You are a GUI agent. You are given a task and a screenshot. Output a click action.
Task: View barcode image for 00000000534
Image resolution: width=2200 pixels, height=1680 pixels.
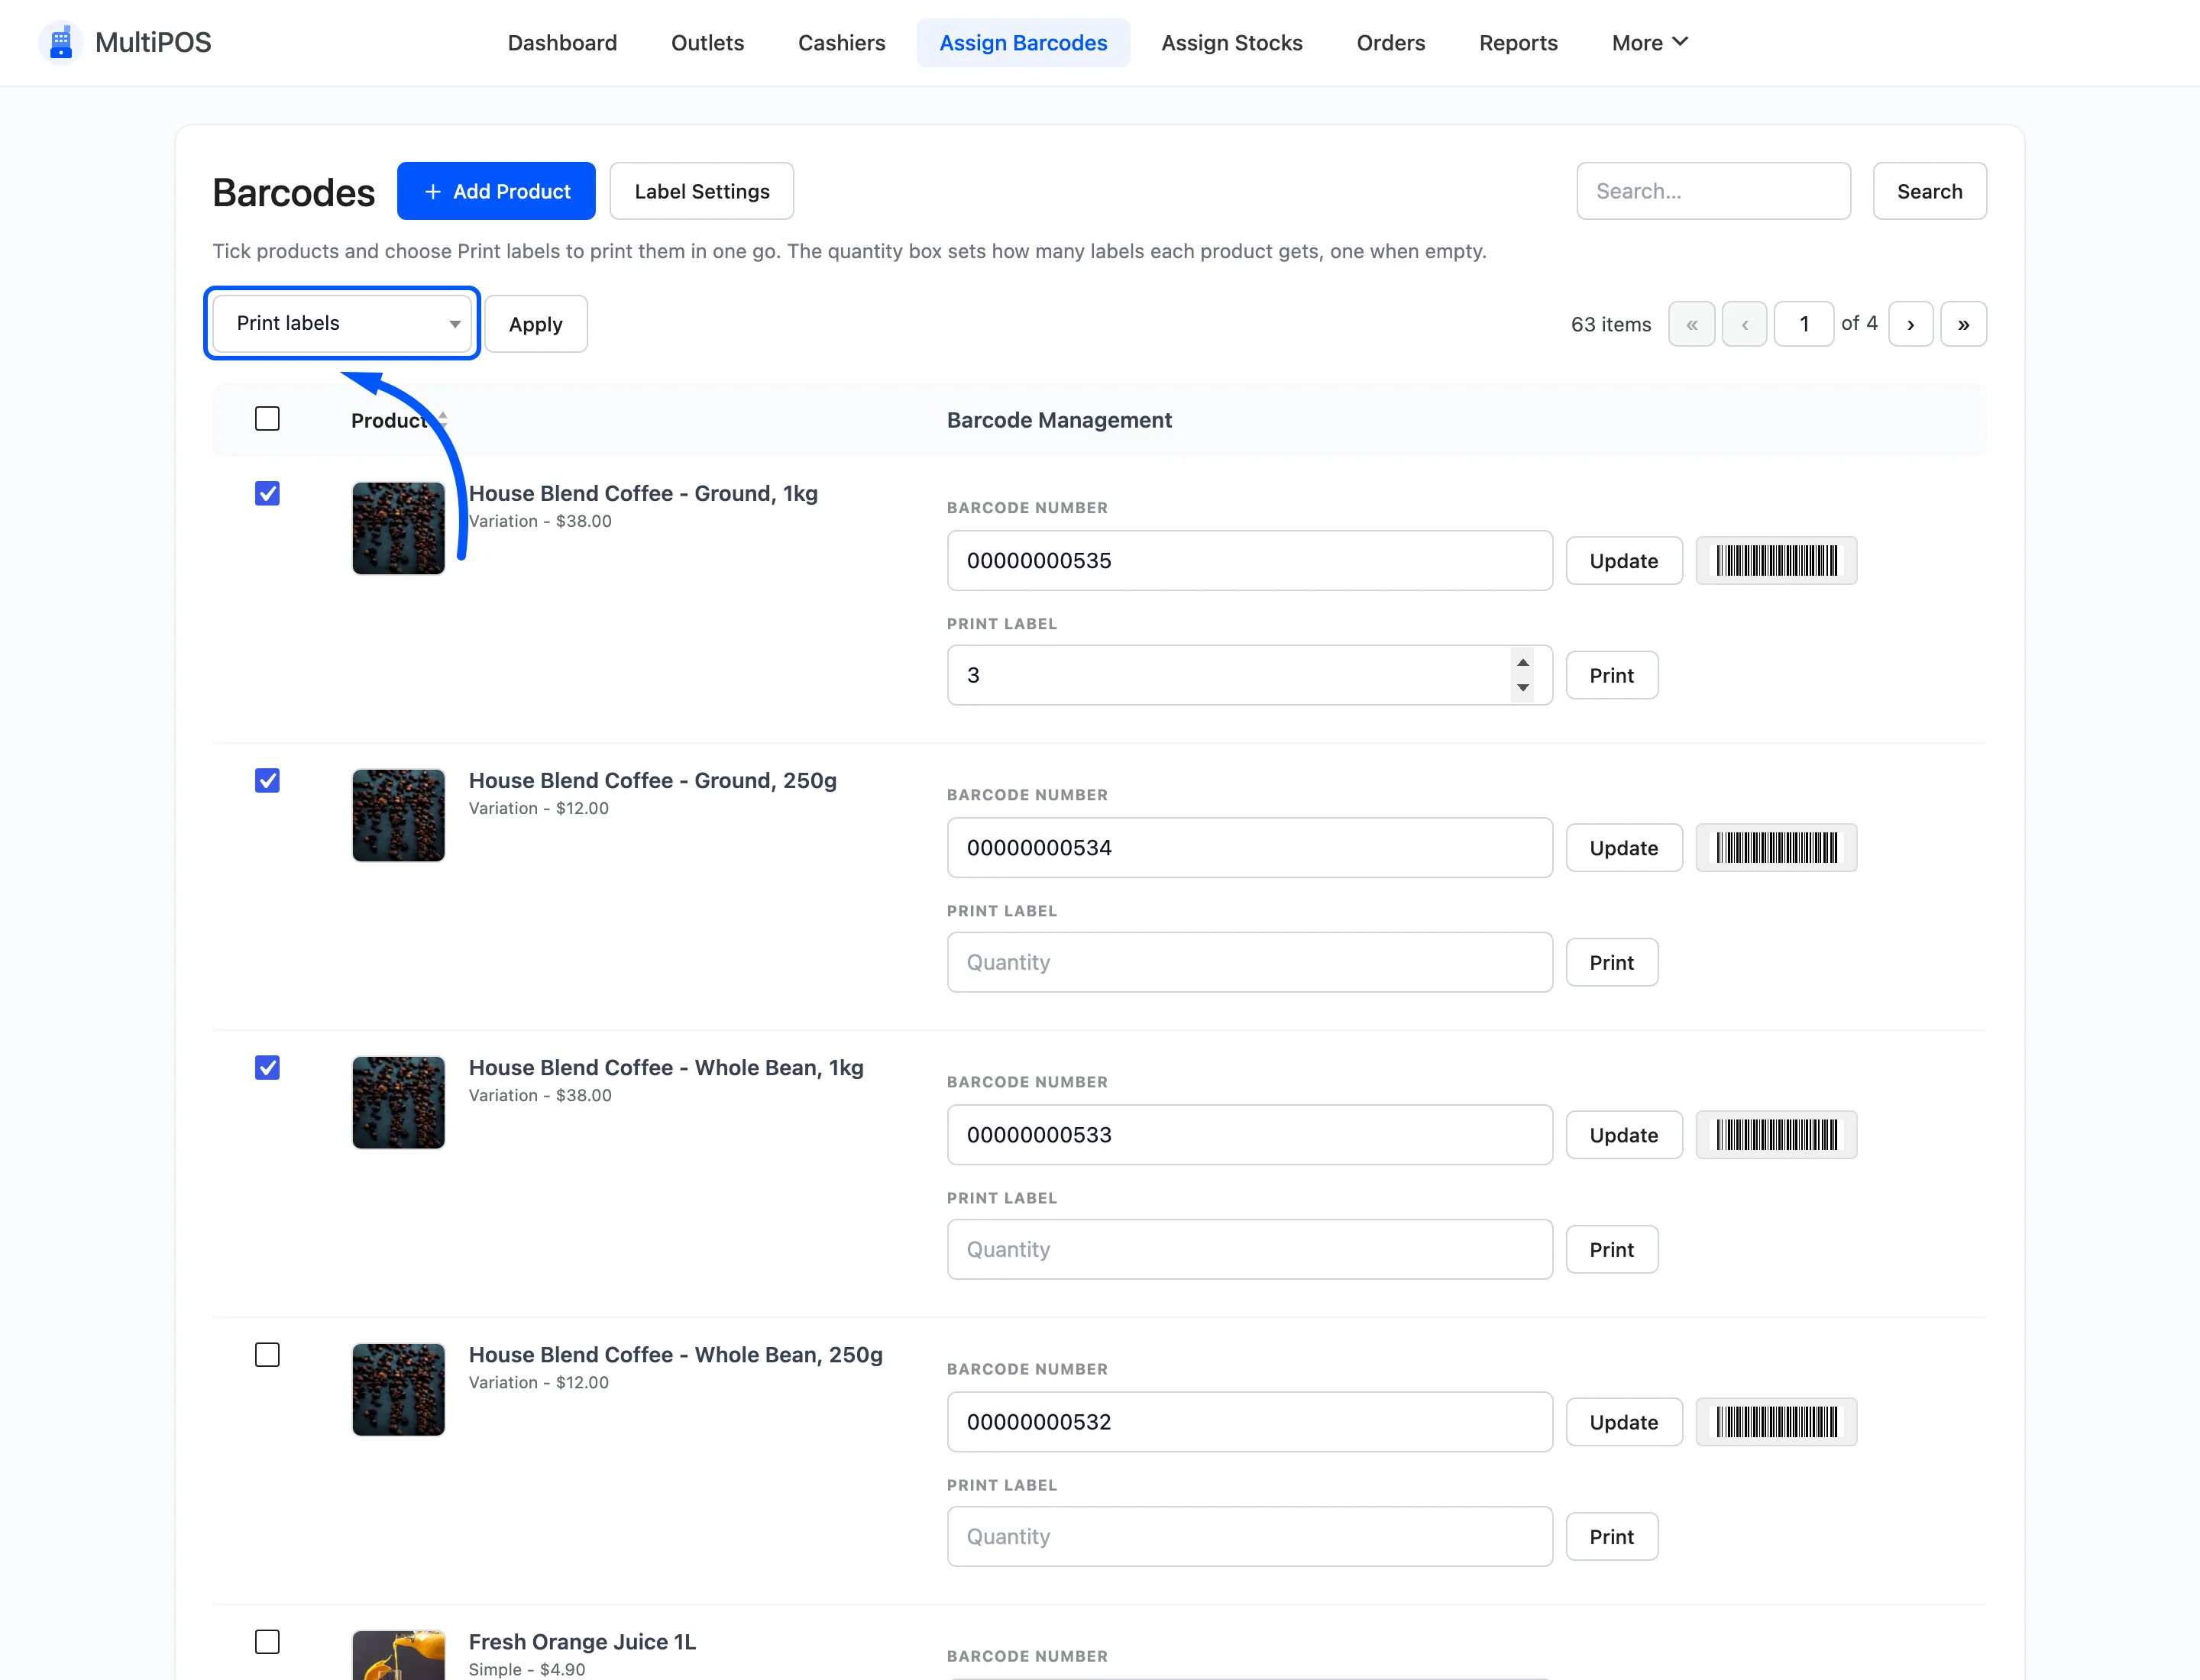point(1776,847)
